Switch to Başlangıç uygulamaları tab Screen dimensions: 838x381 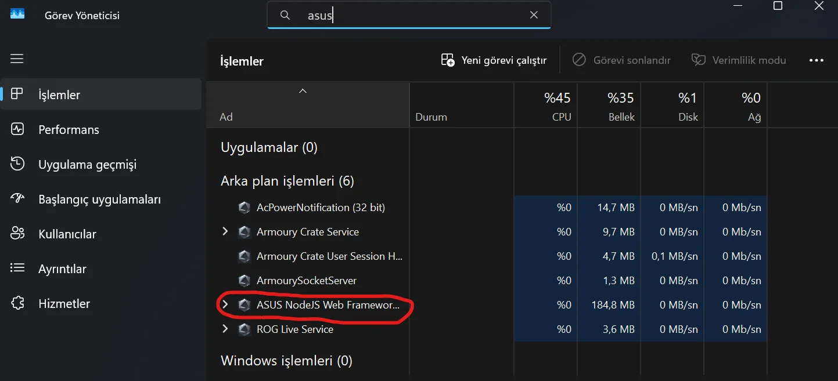pyautogui.click(x=99, y=199)
